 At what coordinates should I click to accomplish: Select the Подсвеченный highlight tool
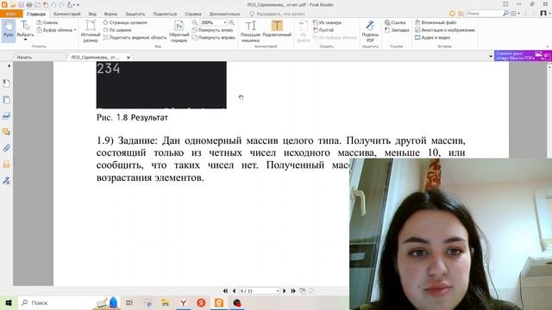277,28
